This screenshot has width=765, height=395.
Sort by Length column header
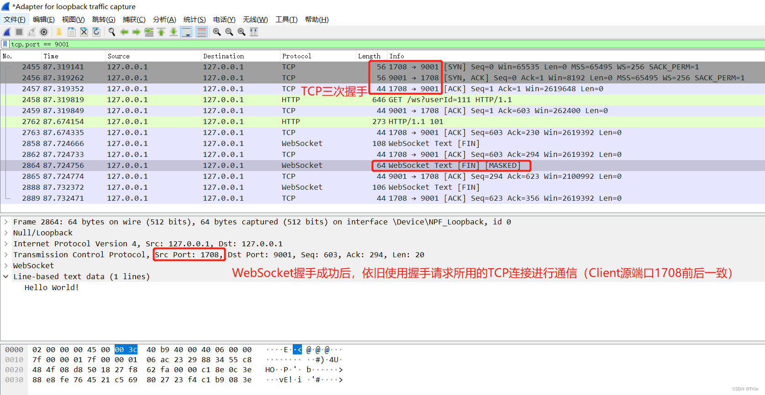pos(372,56)
